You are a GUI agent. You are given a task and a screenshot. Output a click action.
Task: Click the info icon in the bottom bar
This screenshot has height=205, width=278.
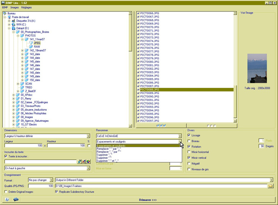[7, 200]
